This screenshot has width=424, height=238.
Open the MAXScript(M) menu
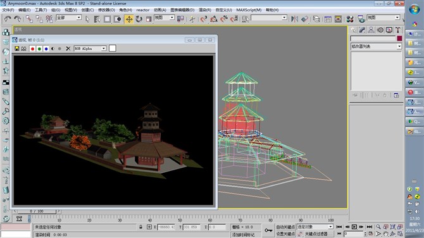[249, 10]
